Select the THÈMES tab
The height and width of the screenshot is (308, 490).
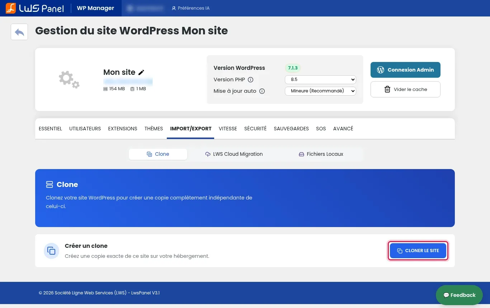pyautogui.click(x=154, y=129)
